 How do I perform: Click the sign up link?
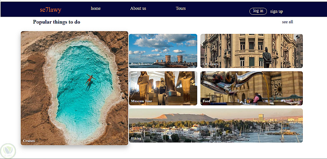(277, 11)
